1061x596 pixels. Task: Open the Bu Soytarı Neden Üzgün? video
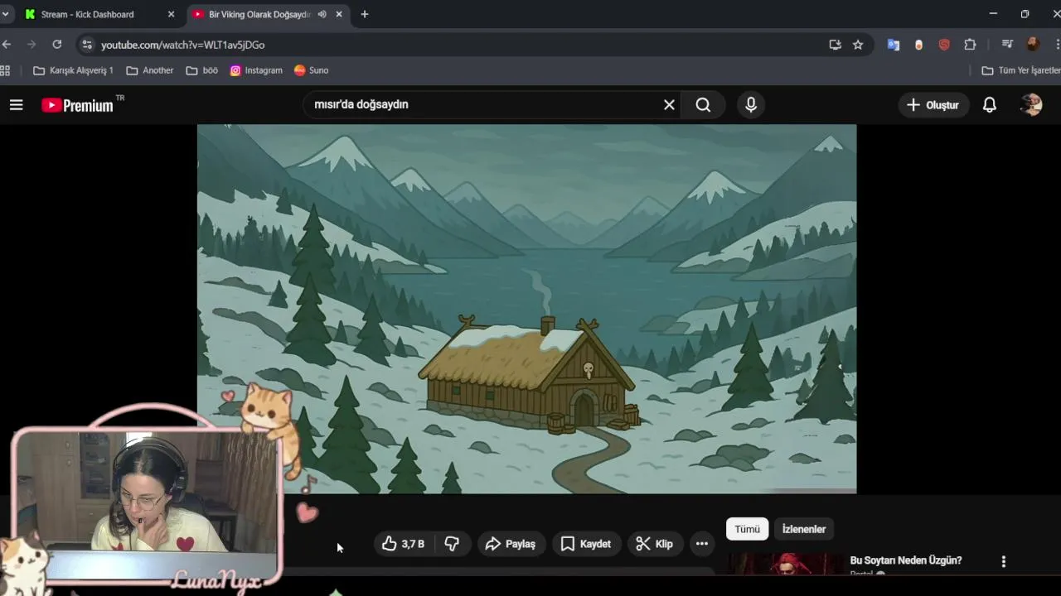(906, 560)
